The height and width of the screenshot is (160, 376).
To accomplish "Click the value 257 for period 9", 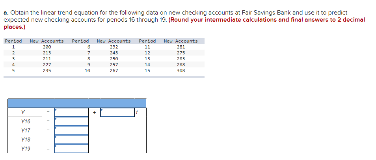I will click(x=114, y=65).
